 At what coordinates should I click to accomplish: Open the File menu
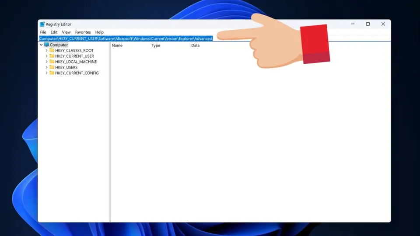43,32
